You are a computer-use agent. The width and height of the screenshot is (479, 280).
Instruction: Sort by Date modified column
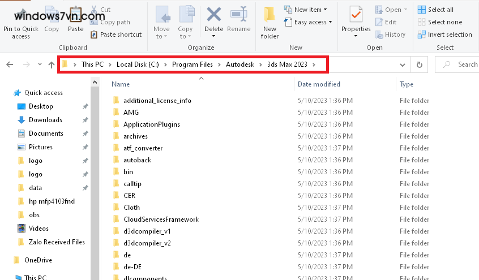[319, 84]
